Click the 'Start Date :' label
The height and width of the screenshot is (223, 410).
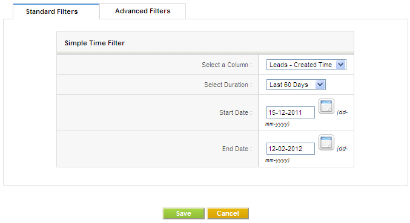click(x=236, y=112)
